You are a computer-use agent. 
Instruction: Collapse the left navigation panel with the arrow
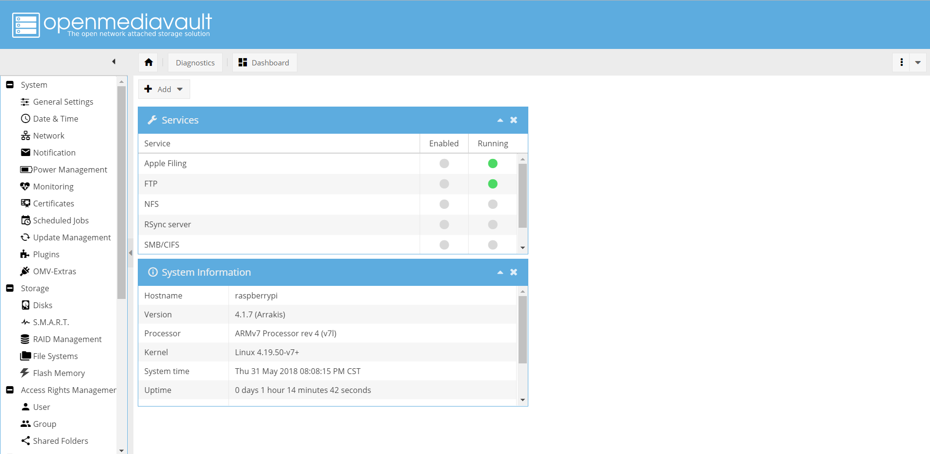point(114,62)
